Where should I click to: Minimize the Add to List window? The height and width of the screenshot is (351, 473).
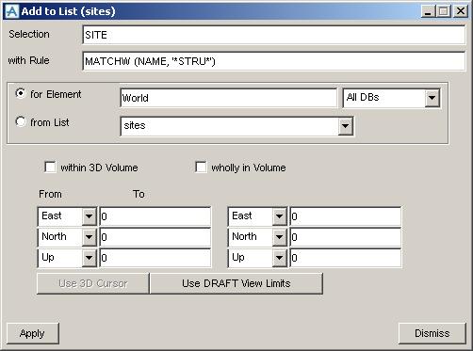click(x=428, y=11)
